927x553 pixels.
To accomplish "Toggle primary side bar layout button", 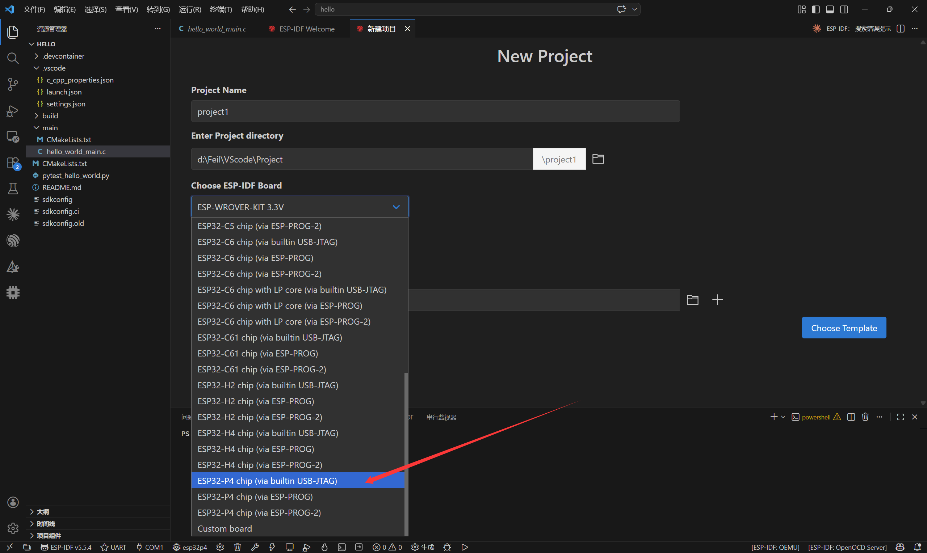I will (815, 9).
